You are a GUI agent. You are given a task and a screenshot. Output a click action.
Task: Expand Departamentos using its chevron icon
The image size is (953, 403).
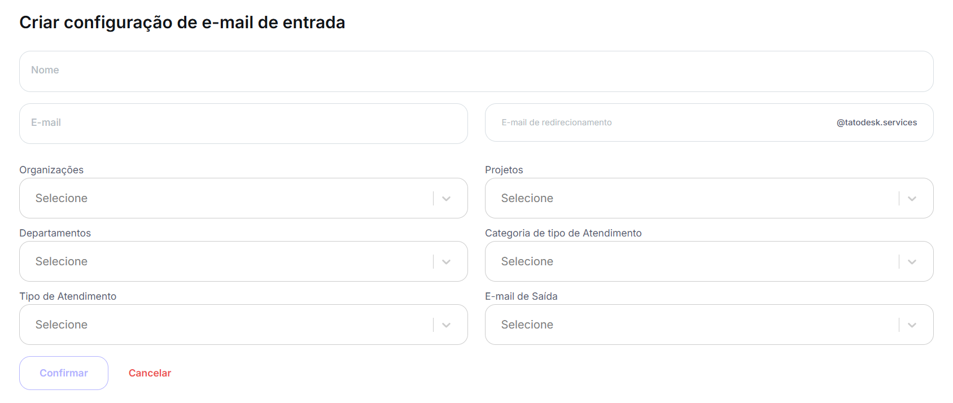click(446, 262)
